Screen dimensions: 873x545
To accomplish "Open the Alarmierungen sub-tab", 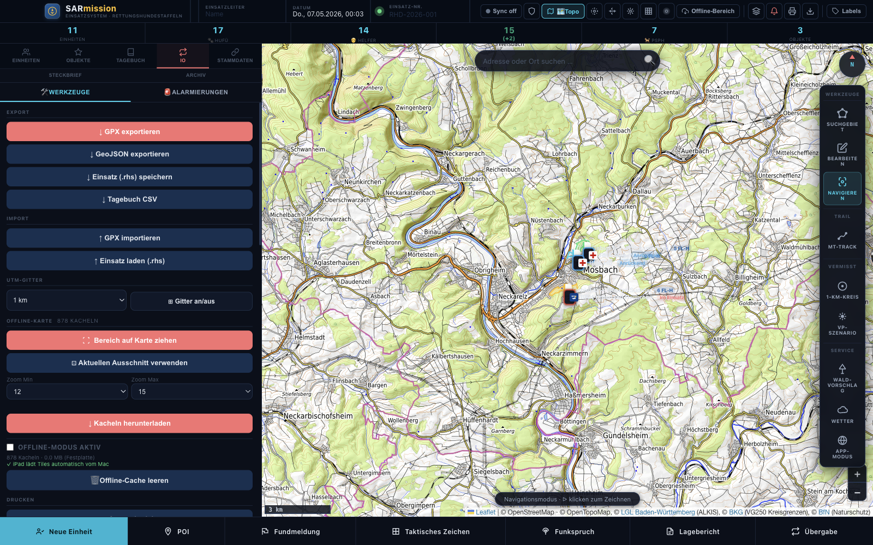I will coord(196,92).
